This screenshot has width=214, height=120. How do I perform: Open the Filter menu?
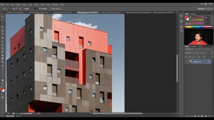click(42, 5)
